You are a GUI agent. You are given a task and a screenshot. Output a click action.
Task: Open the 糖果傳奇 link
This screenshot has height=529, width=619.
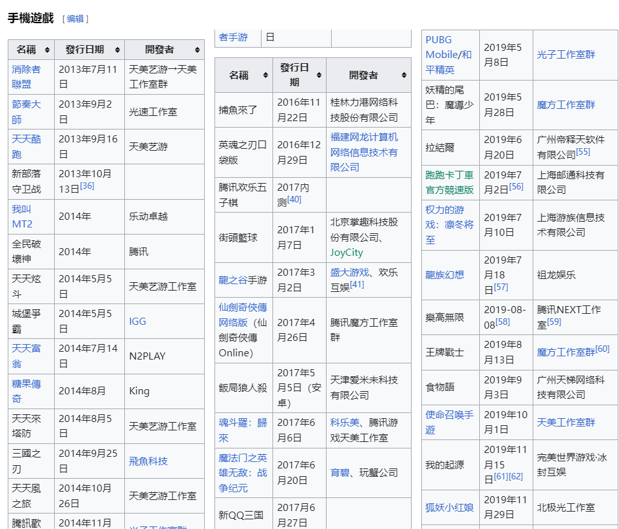[x=26, y=391]
